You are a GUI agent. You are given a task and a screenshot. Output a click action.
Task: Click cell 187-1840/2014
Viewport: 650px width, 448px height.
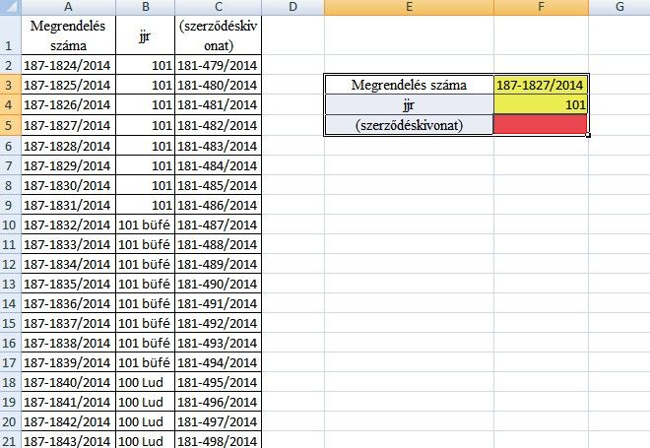[x=68, y=382]
